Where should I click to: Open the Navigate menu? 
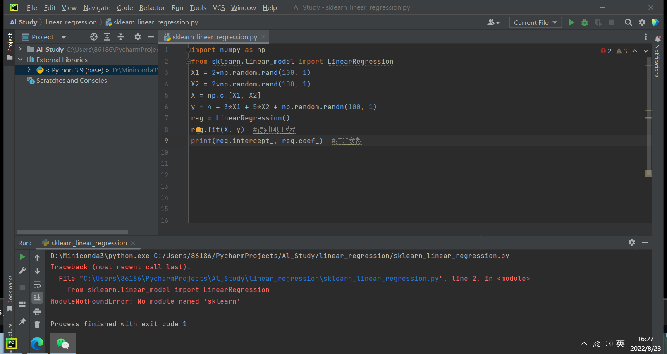click(97, 7)
